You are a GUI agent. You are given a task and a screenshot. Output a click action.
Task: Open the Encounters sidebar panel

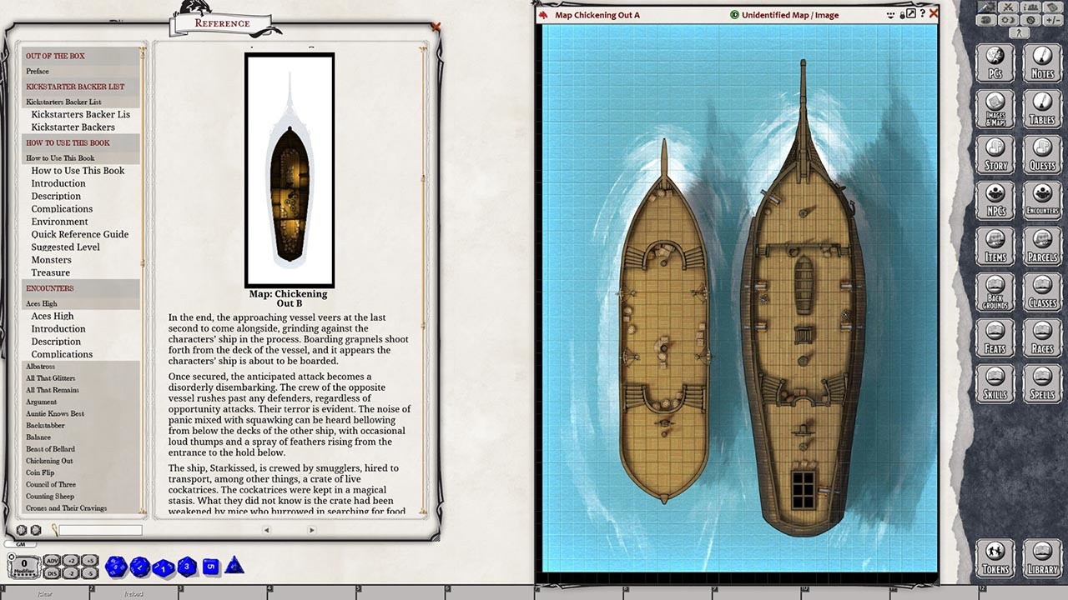pos(1042,201)
